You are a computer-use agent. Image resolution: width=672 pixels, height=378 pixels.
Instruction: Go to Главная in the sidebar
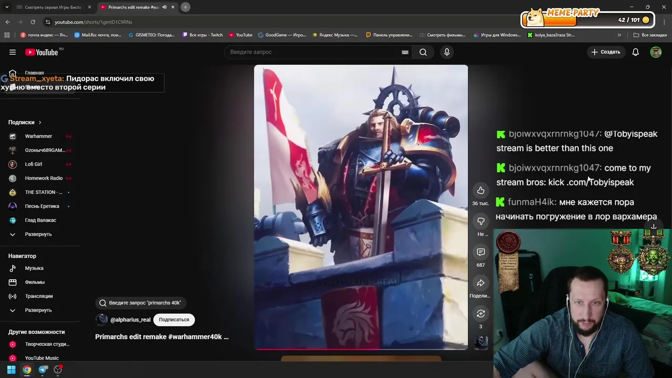tap(34, 73)
